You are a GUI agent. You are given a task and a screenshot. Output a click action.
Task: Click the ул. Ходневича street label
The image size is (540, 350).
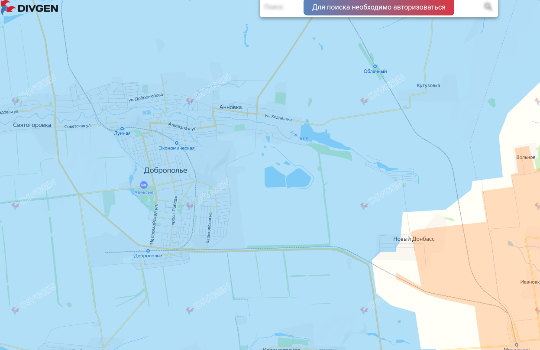point(279,117)
